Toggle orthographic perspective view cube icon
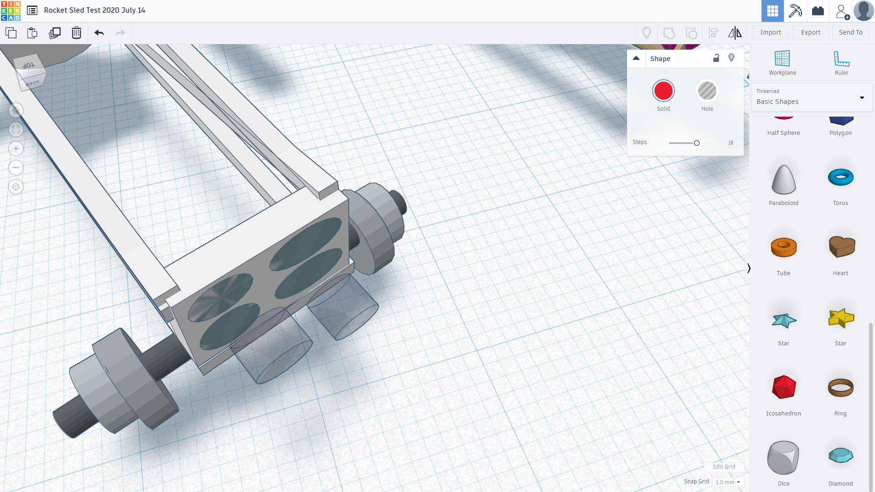This screenshot has height=492, width=875. [x=16, y=187]
